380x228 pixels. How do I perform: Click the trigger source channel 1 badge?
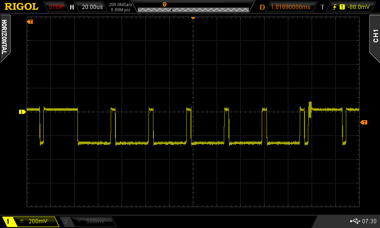pyautogui.click(x=342, y=7)
